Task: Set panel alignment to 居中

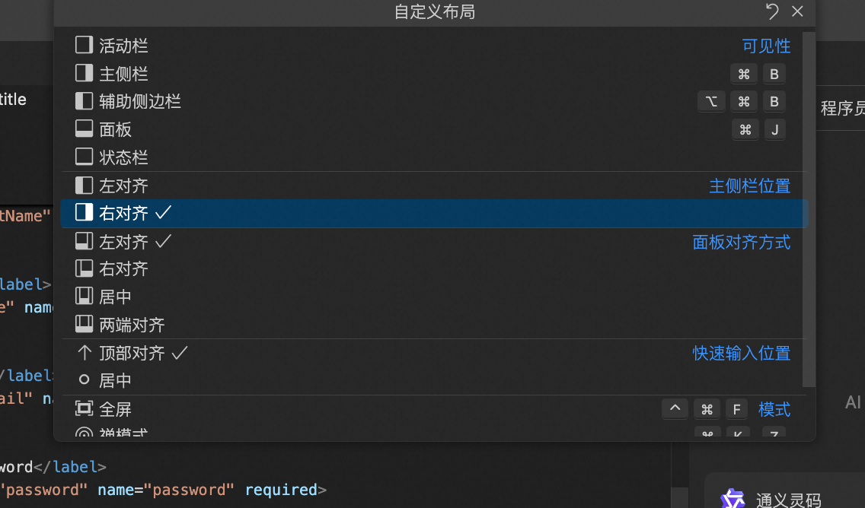Action: [x=116, y=297]
